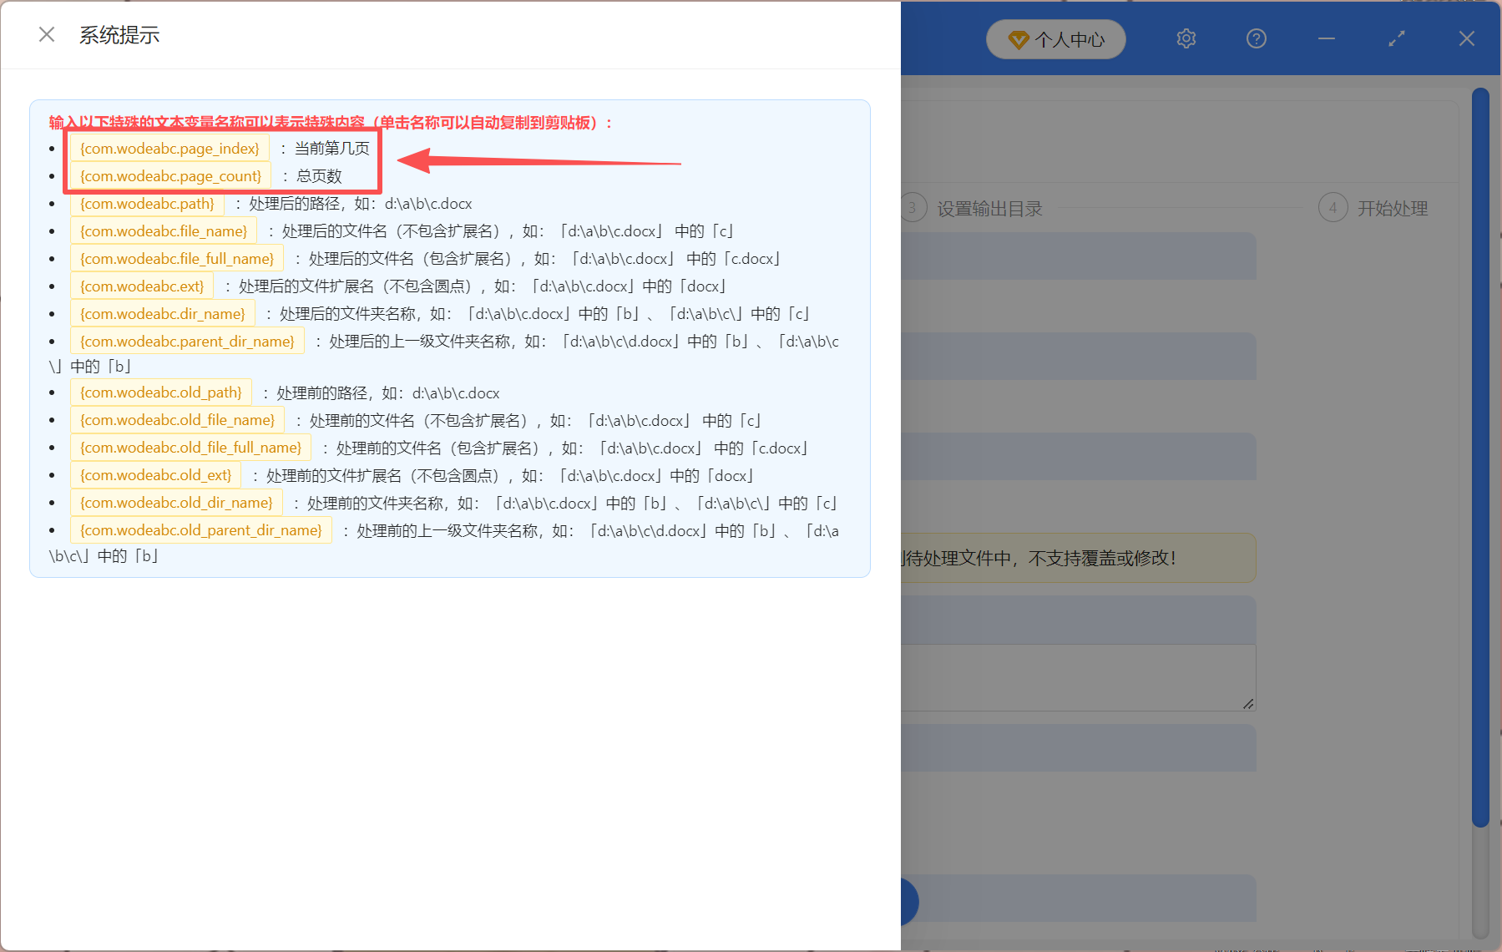The image size is (1502, 952).
Task: Open help using the question mark icon
Action: 1256,38
